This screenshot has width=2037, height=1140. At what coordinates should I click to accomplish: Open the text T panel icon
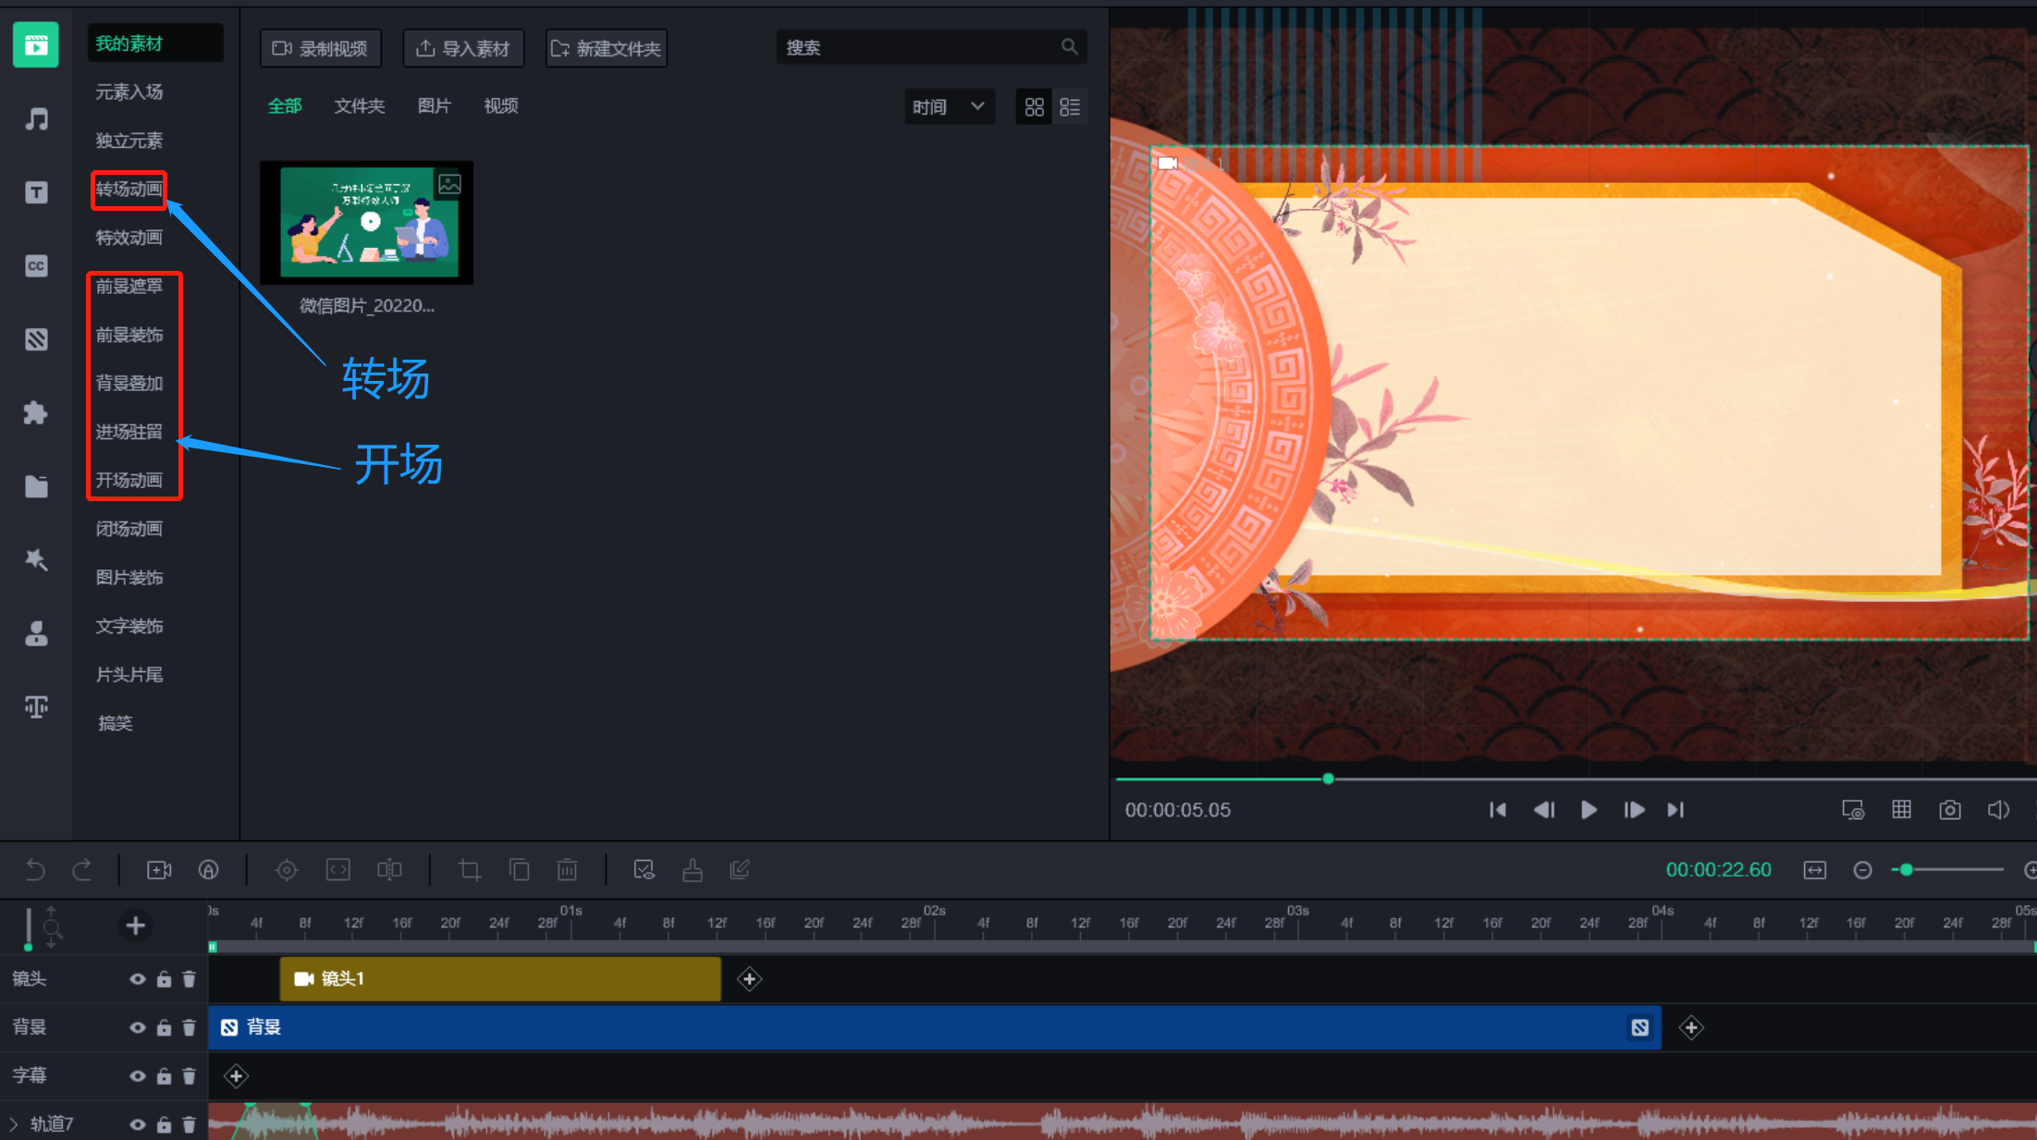pos(36,192)
